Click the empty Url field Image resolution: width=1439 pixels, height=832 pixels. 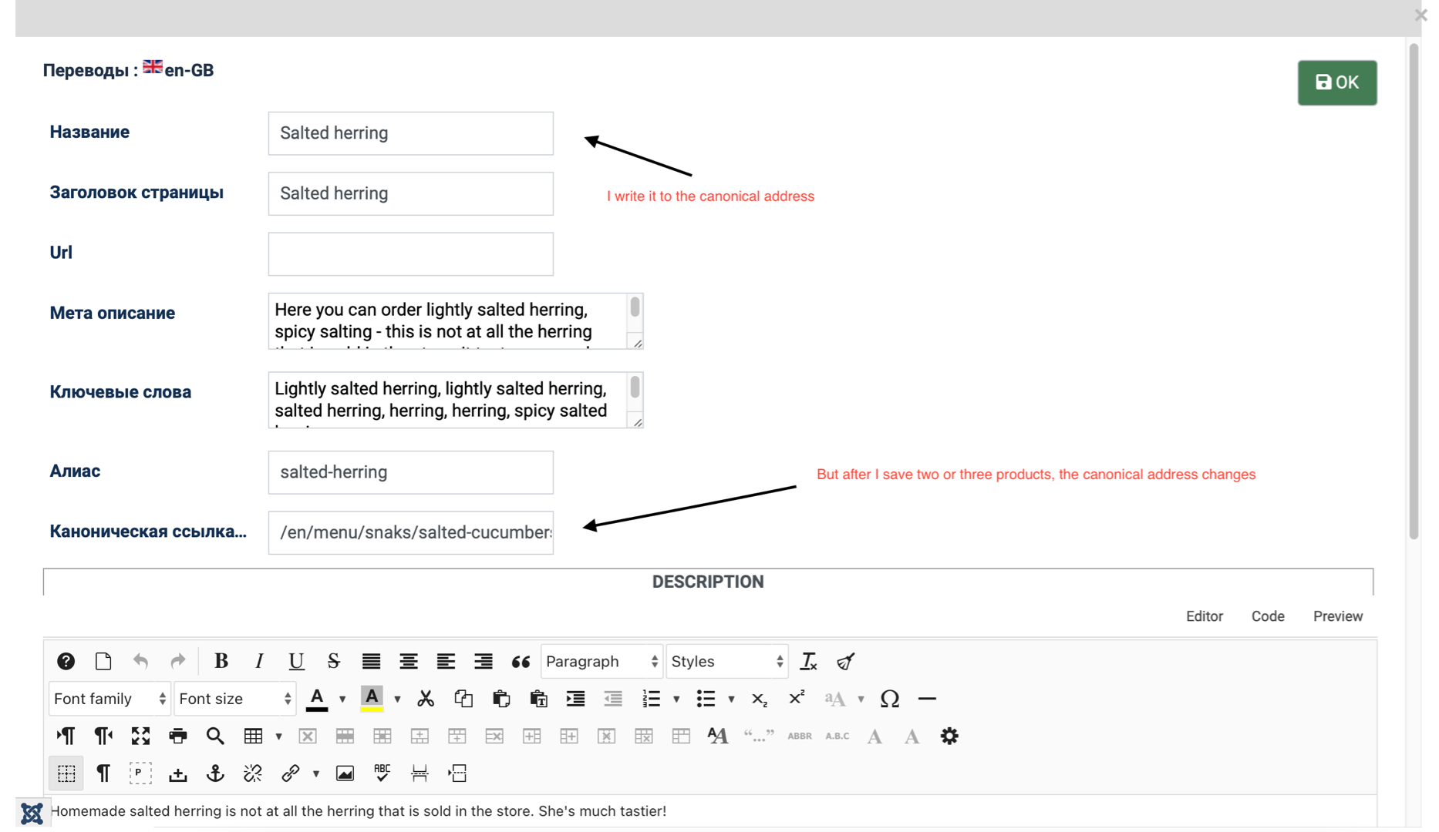411,254
